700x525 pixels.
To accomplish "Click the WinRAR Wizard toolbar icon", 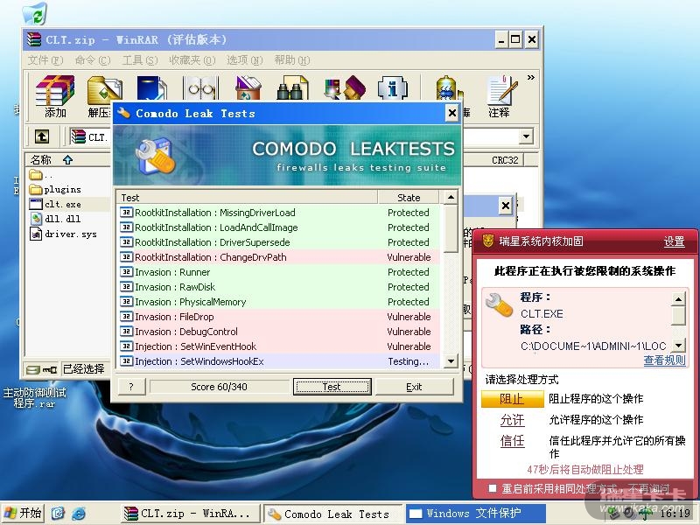I will 344,88.
